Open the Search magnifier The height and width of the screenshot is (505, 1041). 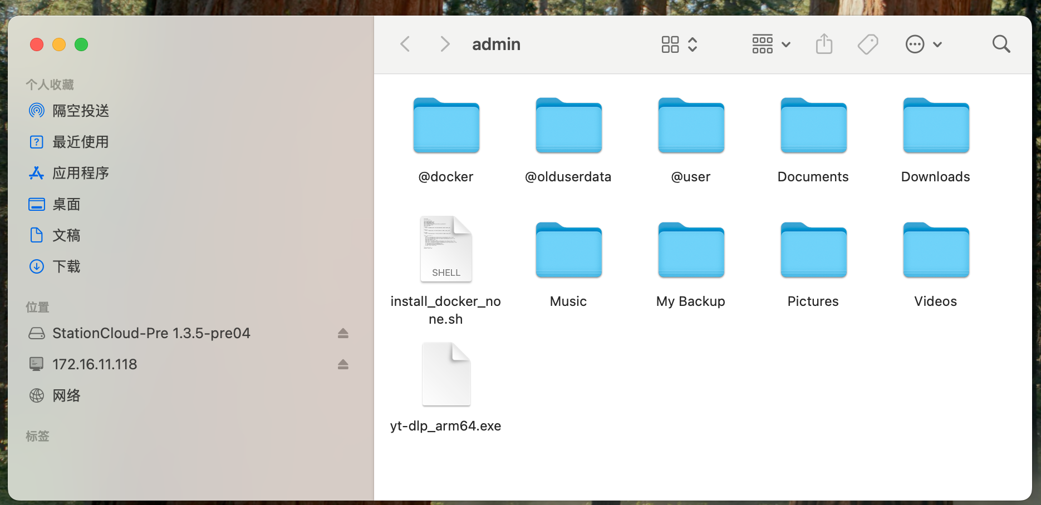(x=1001, y=44)
